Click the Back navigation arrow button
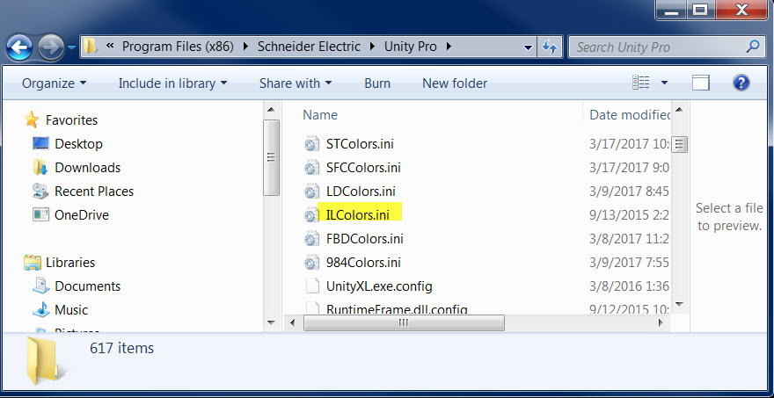Image resolution: width=774 pixels, height=398 pixels. (x=19, y=47)
